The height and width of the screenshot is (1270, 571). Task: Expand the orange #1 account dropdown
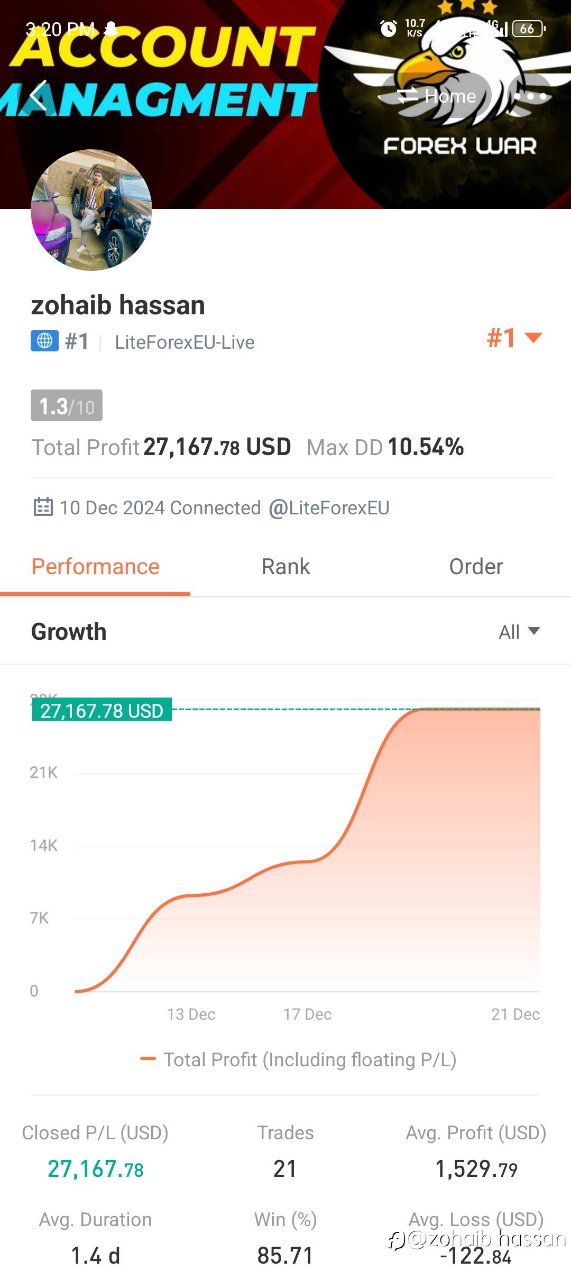pos(514,338)
